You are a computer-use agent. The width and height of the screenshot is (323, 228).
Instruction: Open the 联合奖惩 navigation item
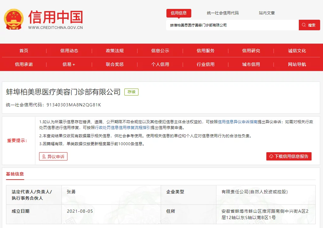(115, 64)
